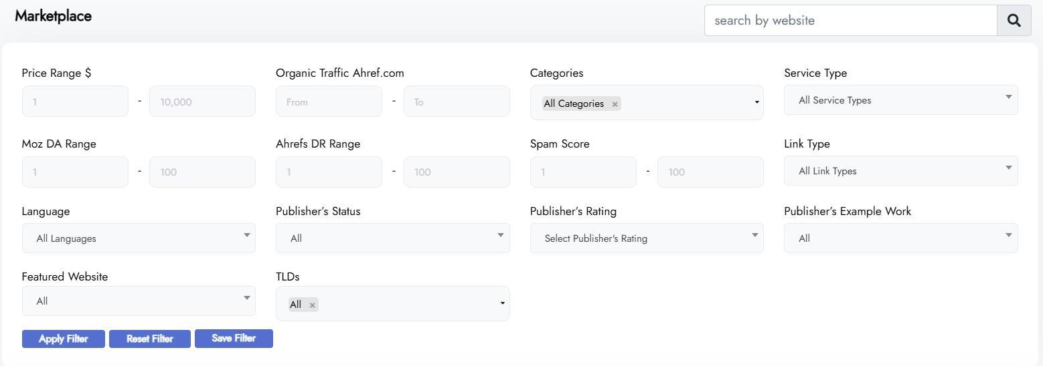This screenshot has height=366, width=1043.
Task: Click the Save Filter button
Action: pyautogui.click(x=234, y=339)
